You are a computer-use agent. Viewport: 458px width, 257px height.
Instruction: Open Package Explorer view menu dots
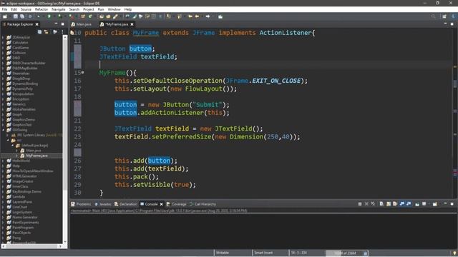[x=62, y=31]
